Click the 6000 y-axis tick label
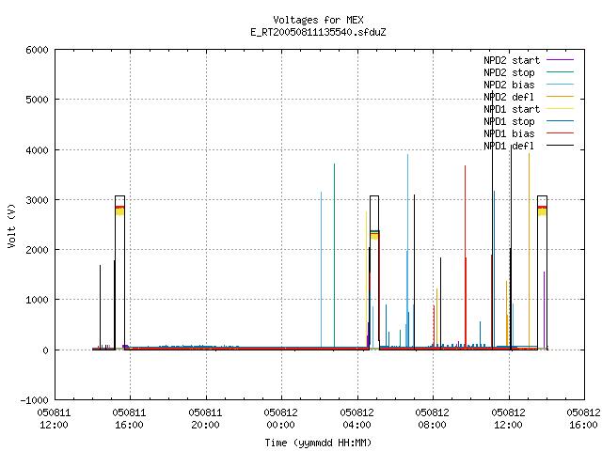602x451 pixels. 38,50
